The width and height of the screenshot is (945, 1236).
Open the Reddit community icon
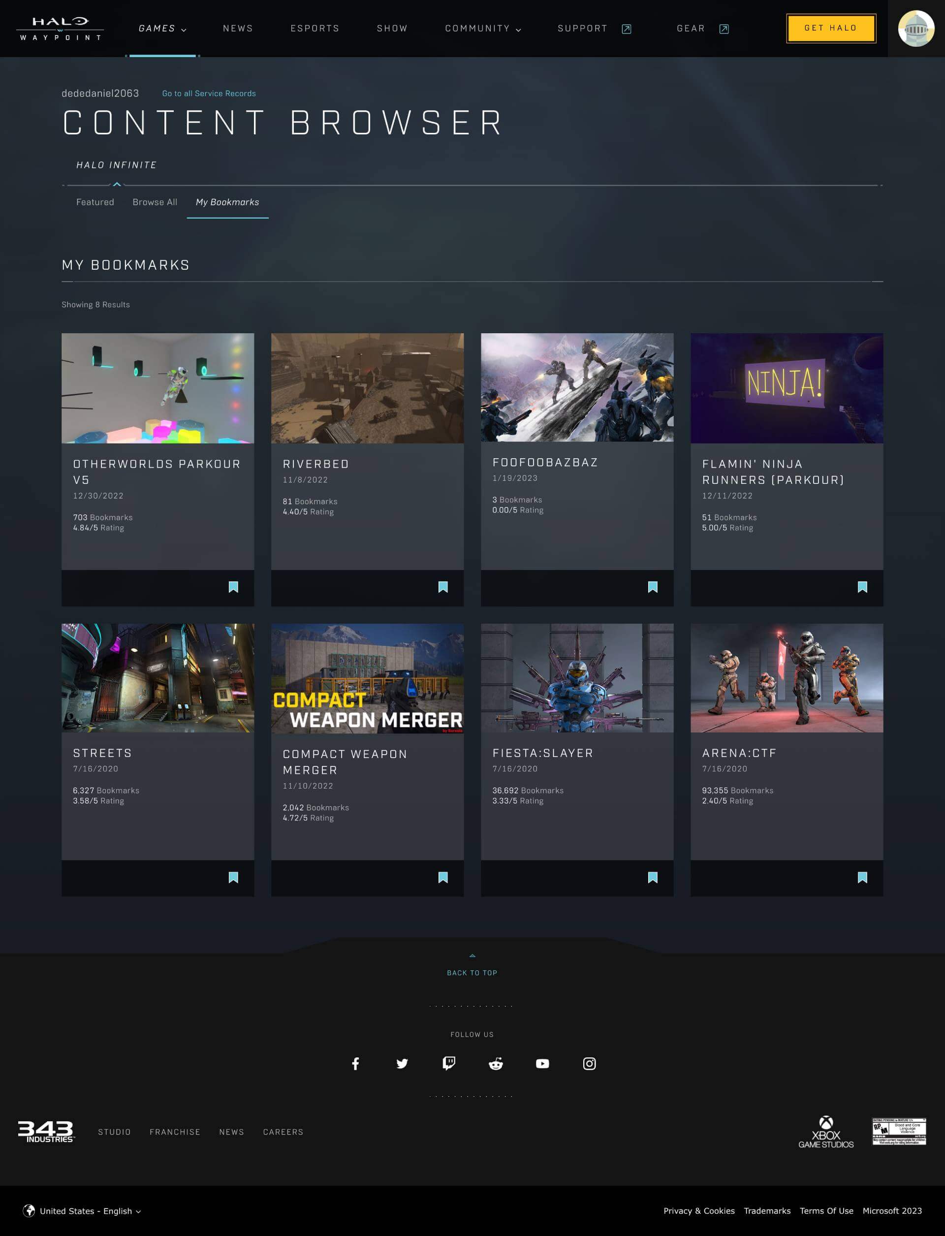pos(496,1063)
